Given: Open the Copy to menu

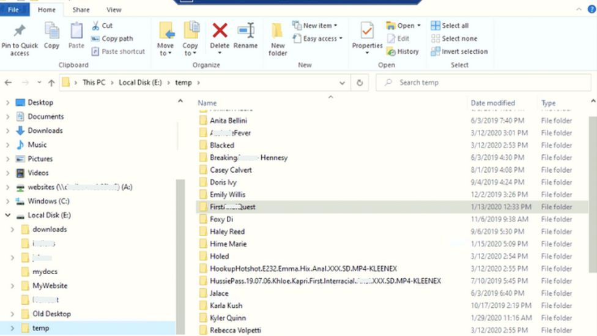Looking at the screenshot, I should coord(190,40).
